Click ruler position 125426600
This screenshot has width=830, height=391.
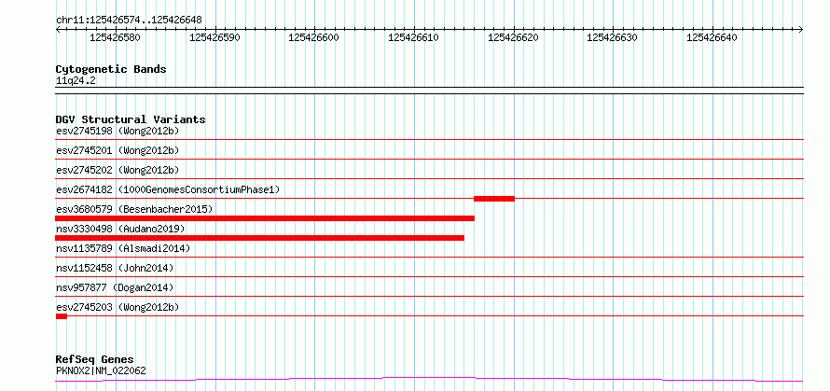(314, 37)
